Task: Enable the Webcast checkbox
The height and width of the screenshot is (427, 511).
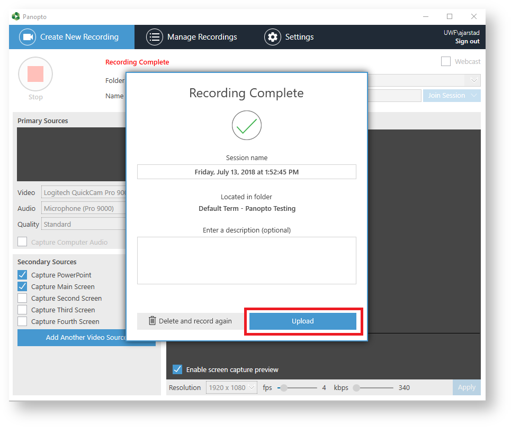Action: 446,61
